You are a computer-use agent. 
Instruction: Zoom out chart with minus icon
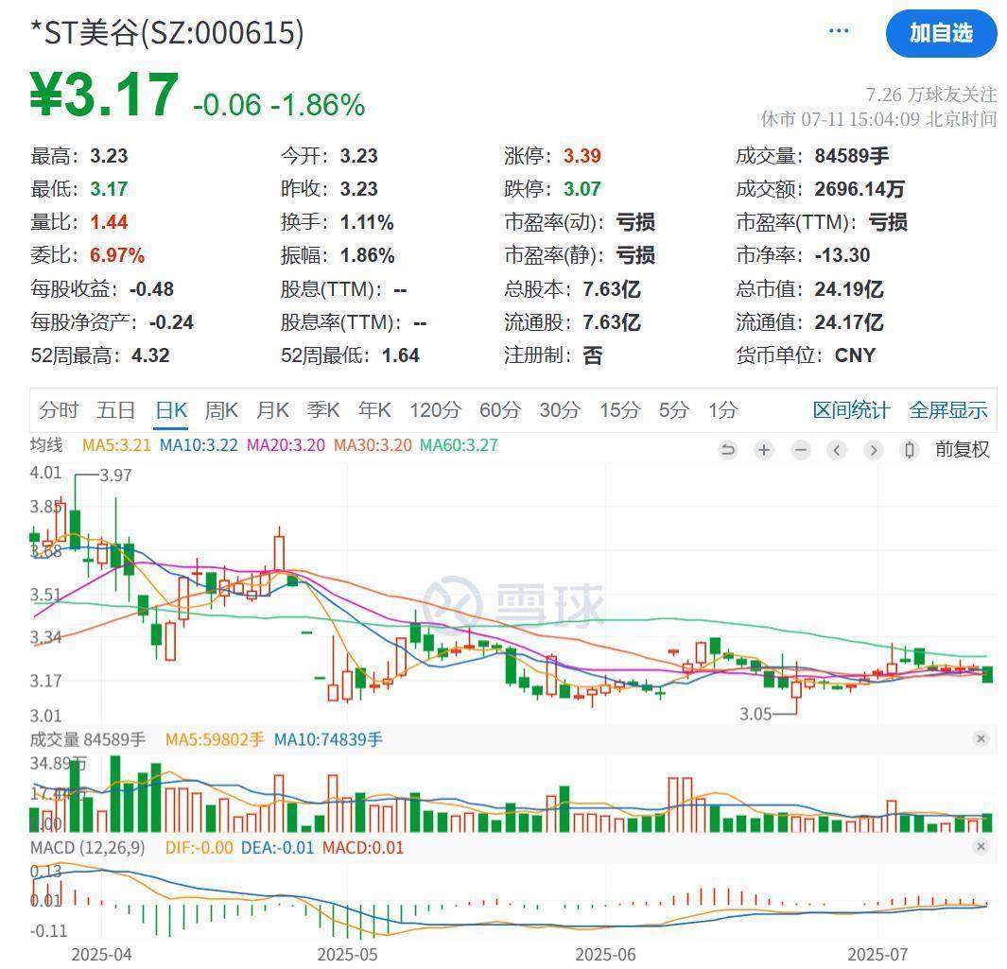tap(800, 449)
